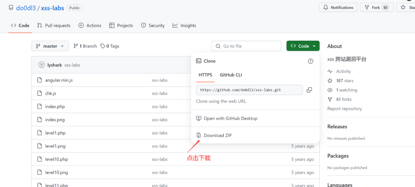Open the lyshark author link

55,65
